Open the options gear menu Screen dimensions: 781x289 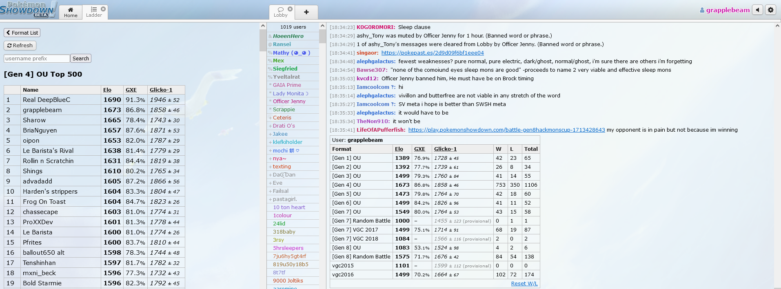click(770, 10)
